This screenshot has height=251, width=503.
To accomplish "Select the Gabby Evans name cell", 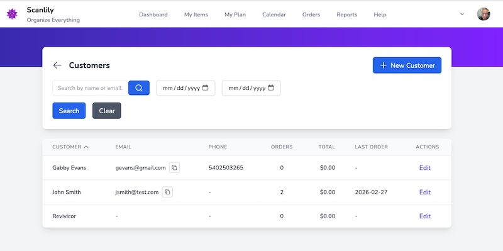I will coord(69,167).
